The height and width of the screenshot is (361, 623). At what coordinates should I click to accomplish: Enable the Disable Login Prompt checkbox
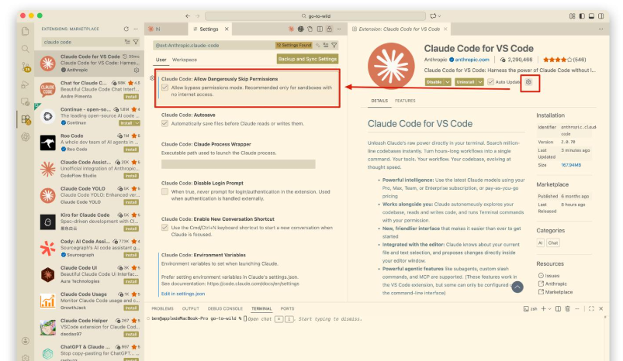coord(165,192)
